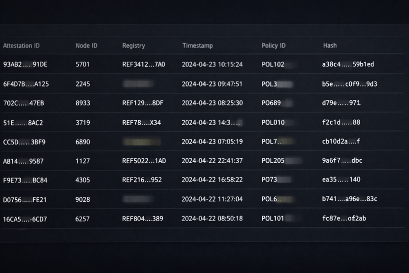409x273 pixels.
Task: Sort table by Registry column header
Action: pyautogui.click(x=133, y=45)
